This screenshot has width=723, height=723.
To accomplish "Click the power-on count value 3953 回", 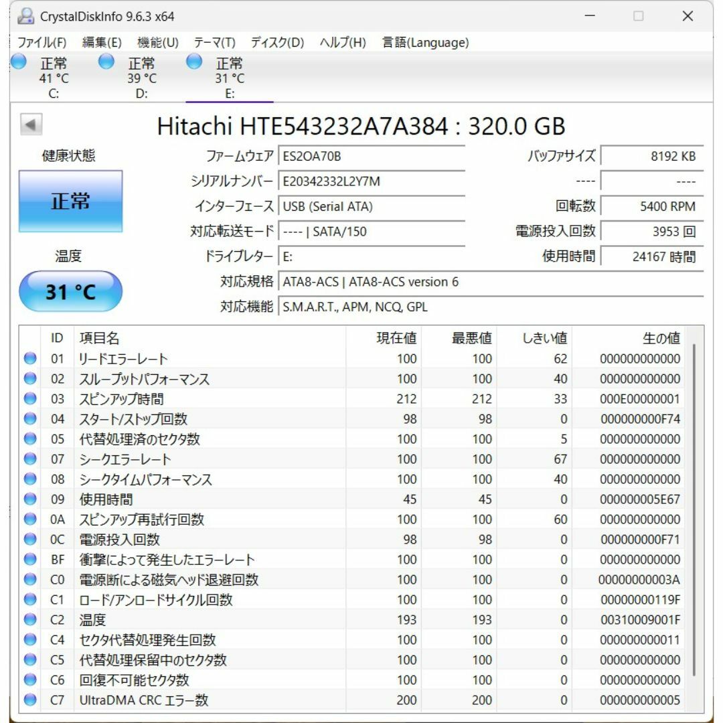I will click(652, 232).
